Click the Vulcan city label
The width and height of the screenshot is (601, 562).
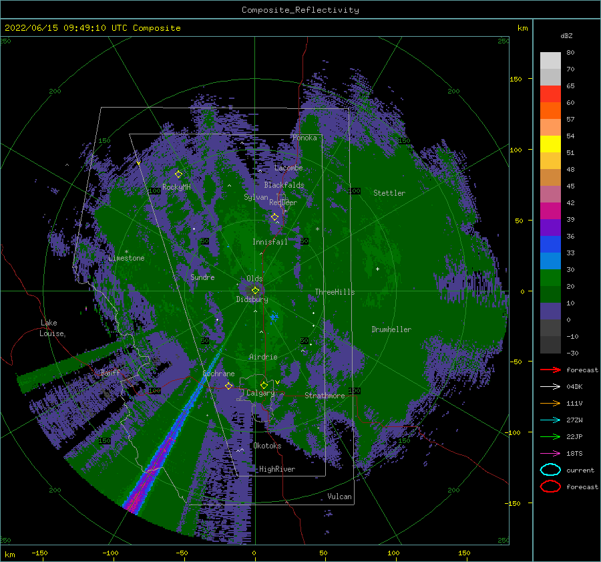coord(339,497)
